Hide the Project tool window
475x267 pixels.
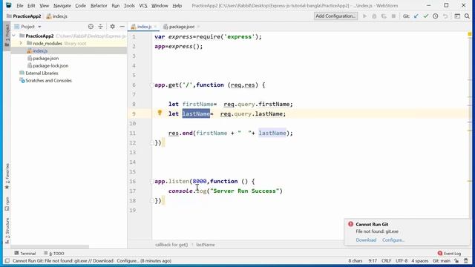(122, 27)
